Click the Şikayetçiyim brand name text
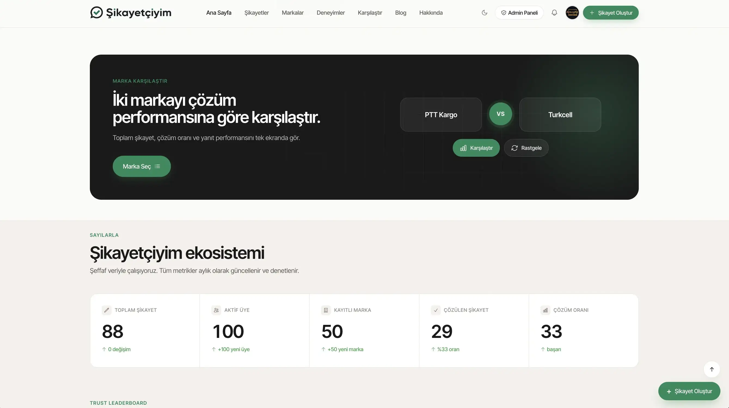Viewport: 729px width, 408px height. (x=139, y=13)
